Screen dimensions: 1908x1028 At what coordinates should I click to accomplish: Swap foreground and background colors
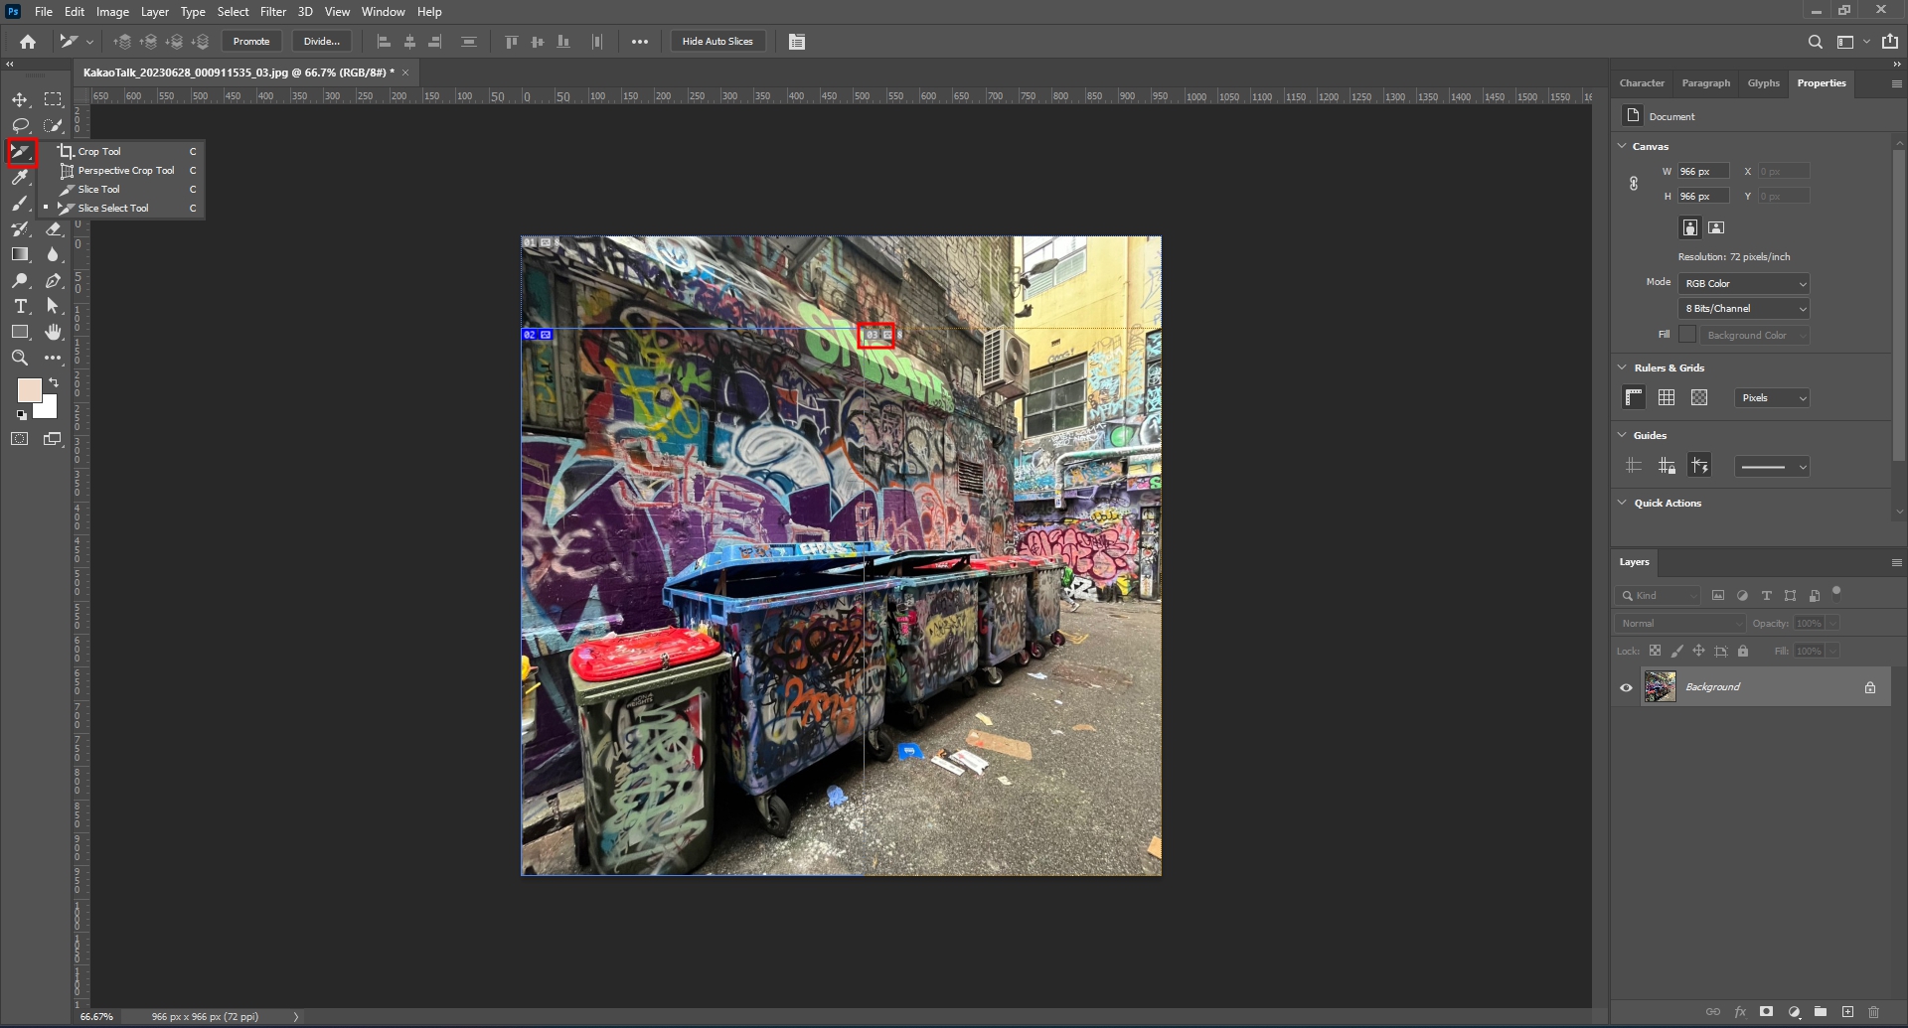pos(54,382)
